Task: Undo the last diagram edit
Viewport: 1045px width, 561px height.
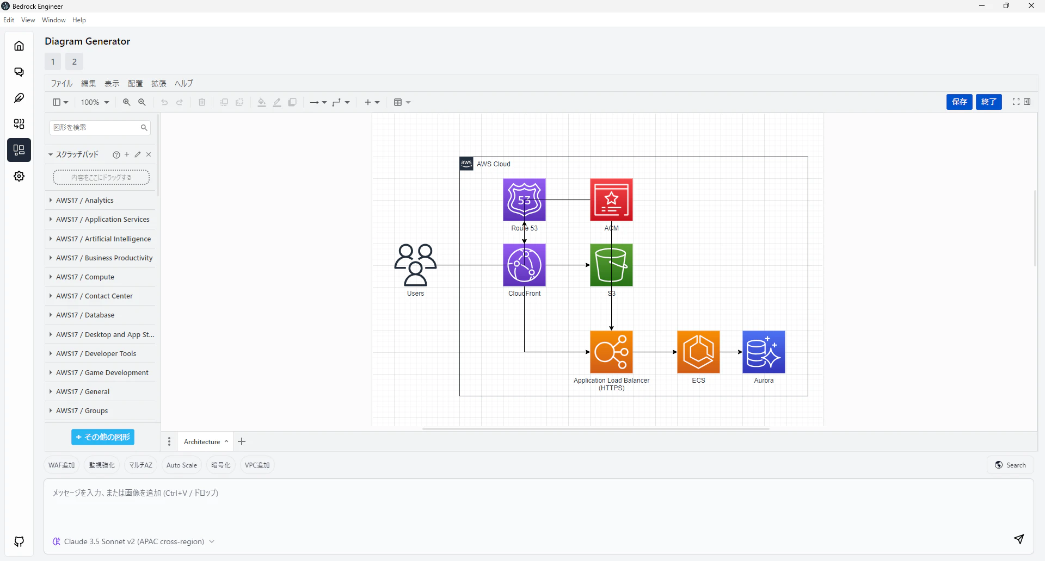Action: tap(164, 102)
